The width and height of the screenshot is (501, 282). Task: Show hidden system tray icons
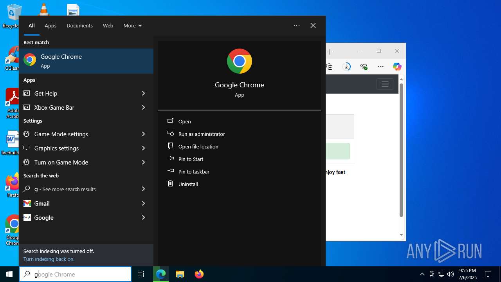pyautogui.click(x=422, y=274)
